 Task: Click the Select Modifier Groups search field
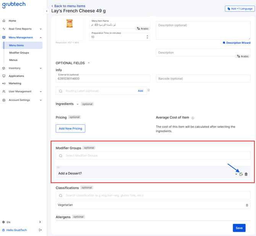pos(153,155)
